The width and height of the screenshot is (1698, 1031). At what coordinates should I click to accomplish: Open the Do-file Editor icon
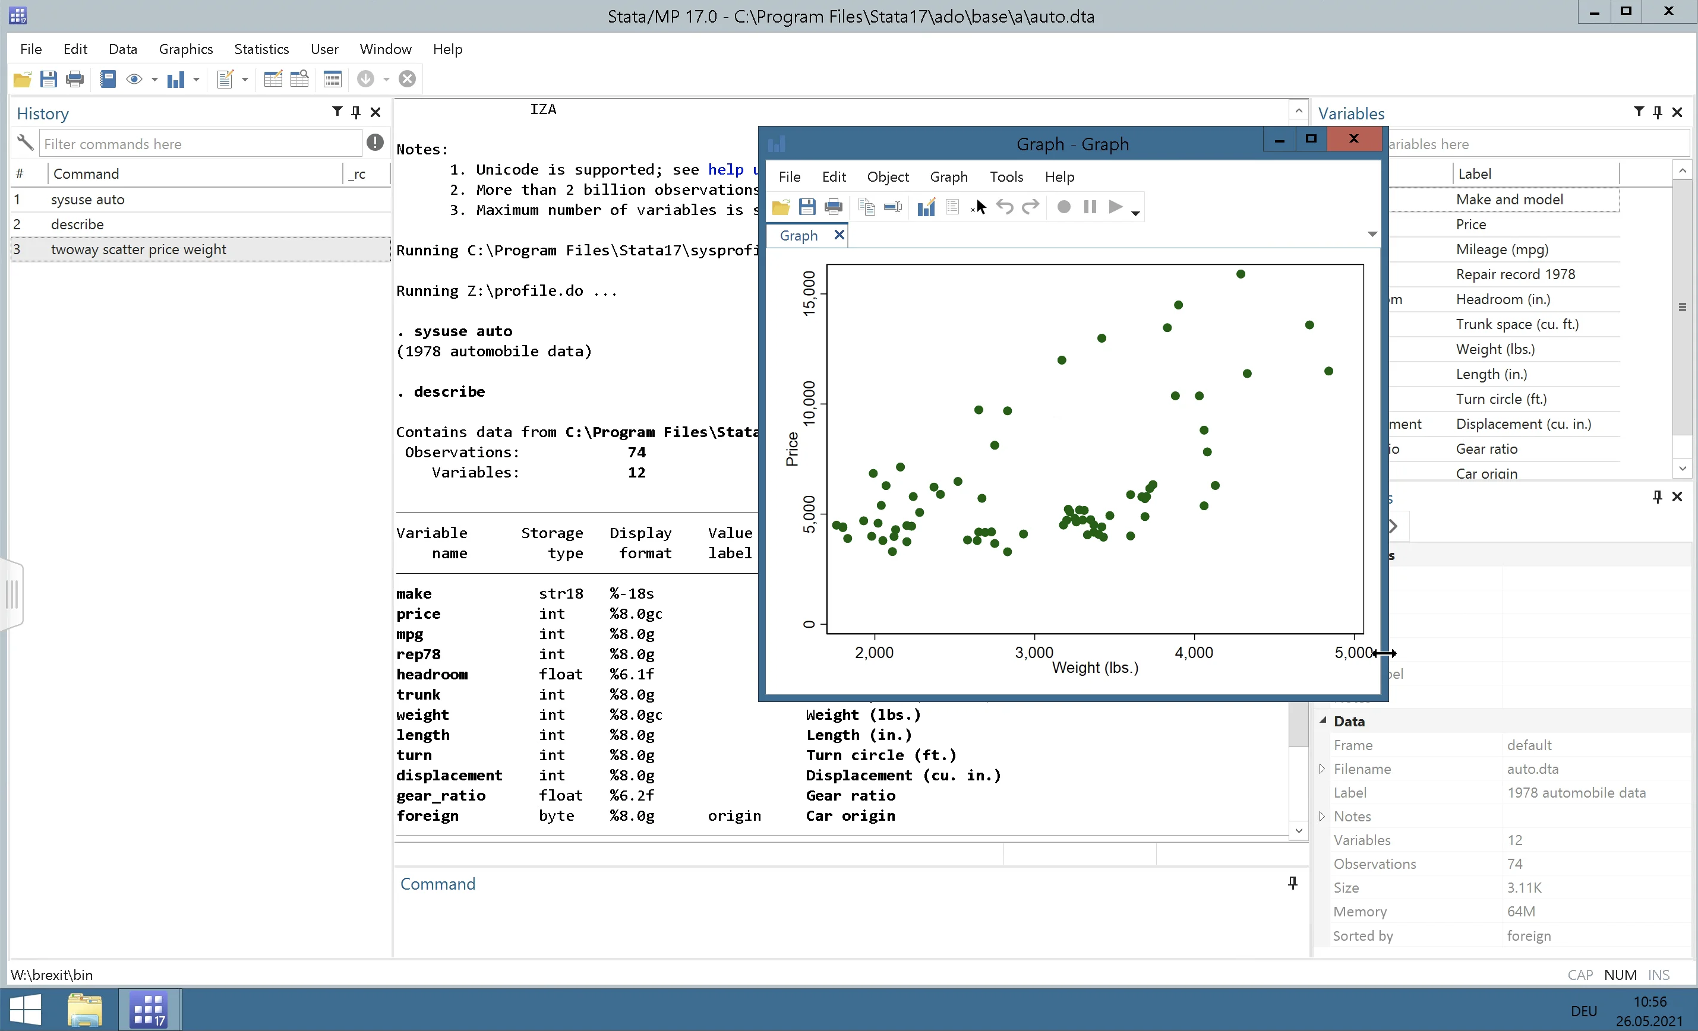(225, 79)
